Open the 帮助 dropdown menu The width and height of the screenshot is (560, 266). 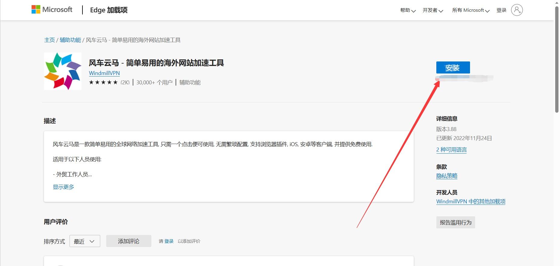[408, 10]
